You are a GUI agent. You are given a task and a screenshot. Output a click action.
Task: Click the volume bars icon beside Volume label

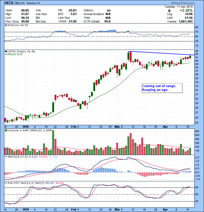point(6,131)
